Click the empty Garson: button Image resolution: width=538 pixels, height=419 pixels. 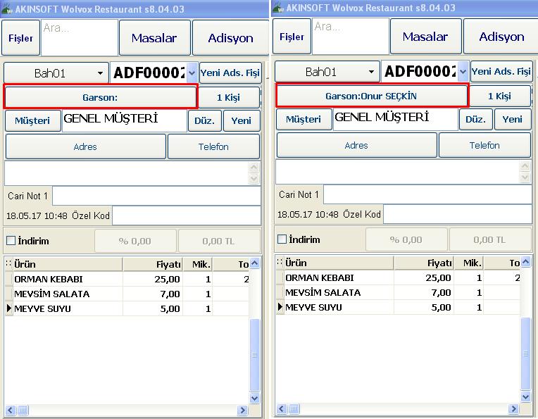tap(100, 97)
